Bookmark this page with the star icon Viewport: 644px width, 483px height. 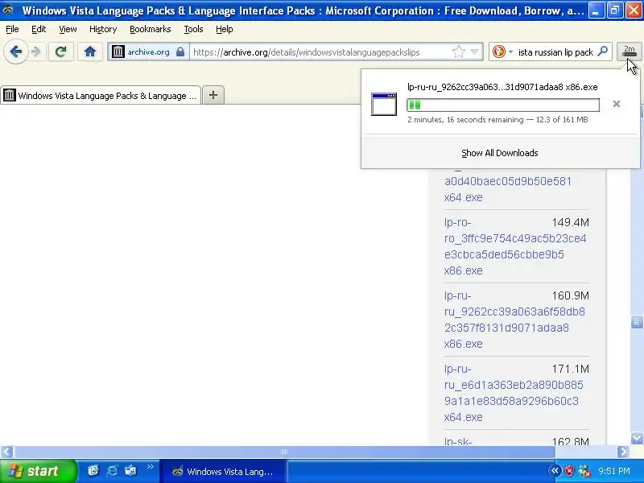[458, 52]
